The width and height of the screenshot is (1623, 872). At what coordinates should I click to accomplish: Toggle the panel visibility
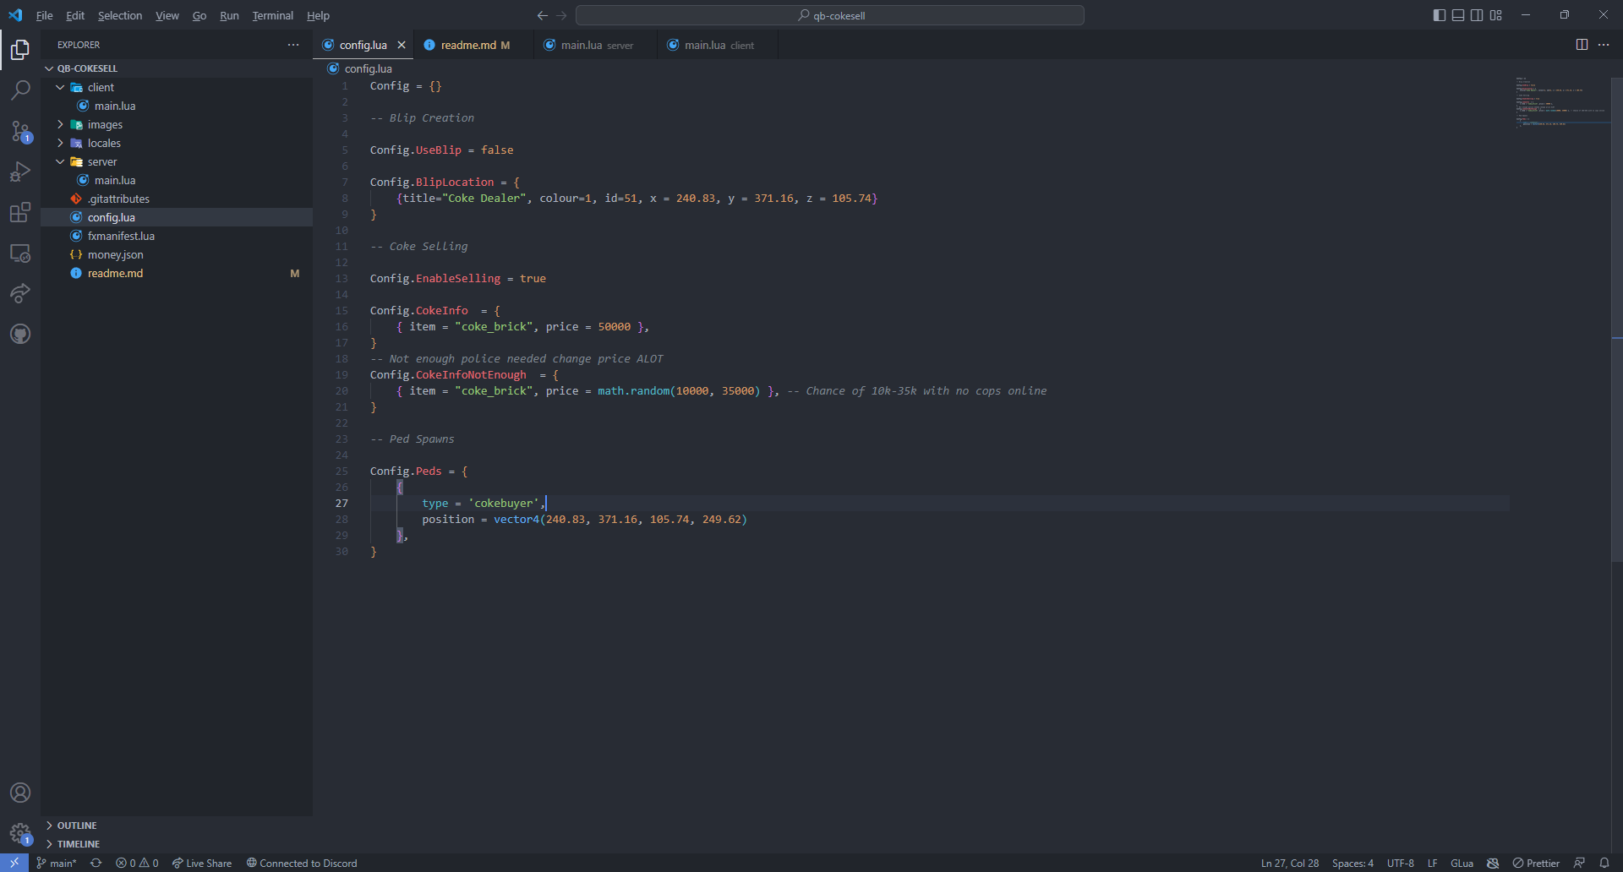pos(1457,15)
